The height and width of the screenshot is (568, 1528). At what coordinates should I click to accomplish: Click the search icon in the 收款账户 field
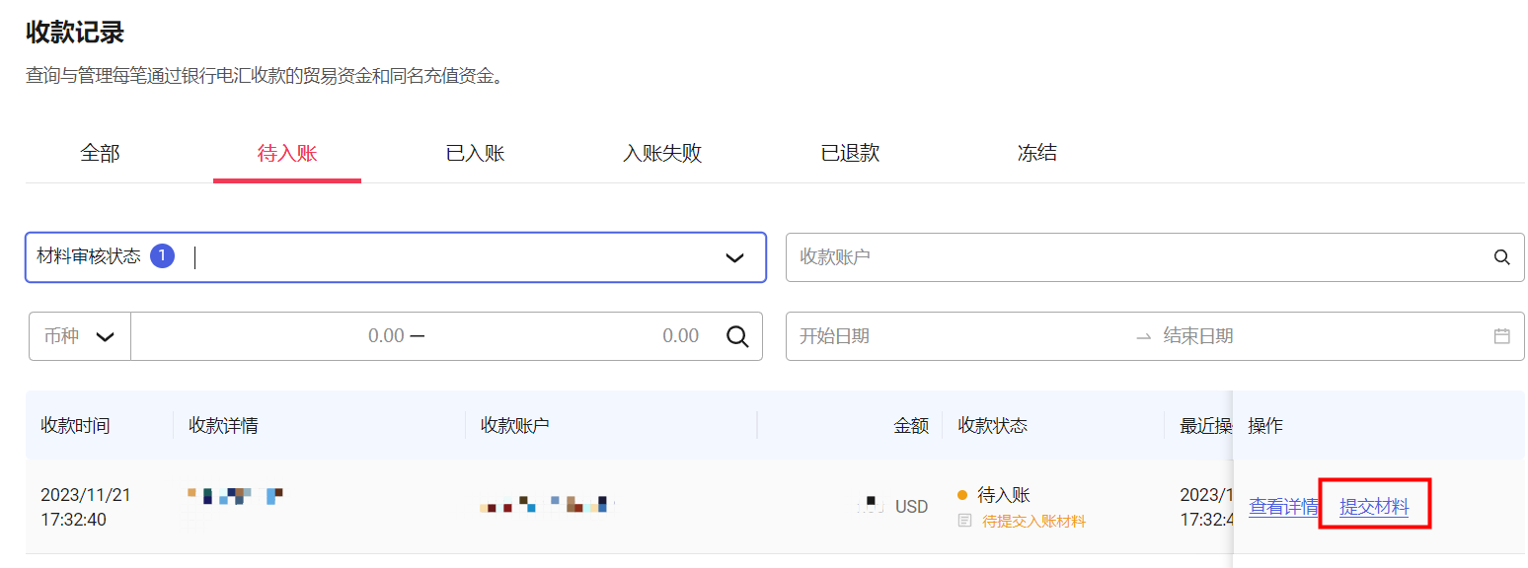(1501, 257)
